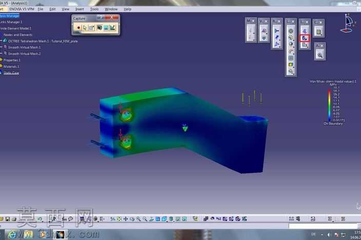Click the Undo icon in bottom toolbar
361x240 pixels.
click(39, 219)
